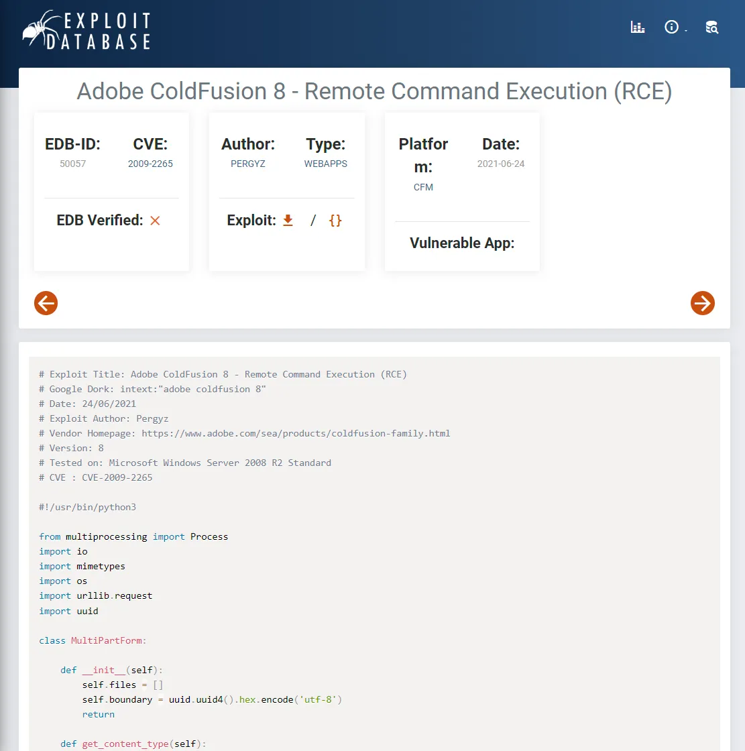
Task: Go to next exploit with right arrow
Action: click(x=703, y=303)
